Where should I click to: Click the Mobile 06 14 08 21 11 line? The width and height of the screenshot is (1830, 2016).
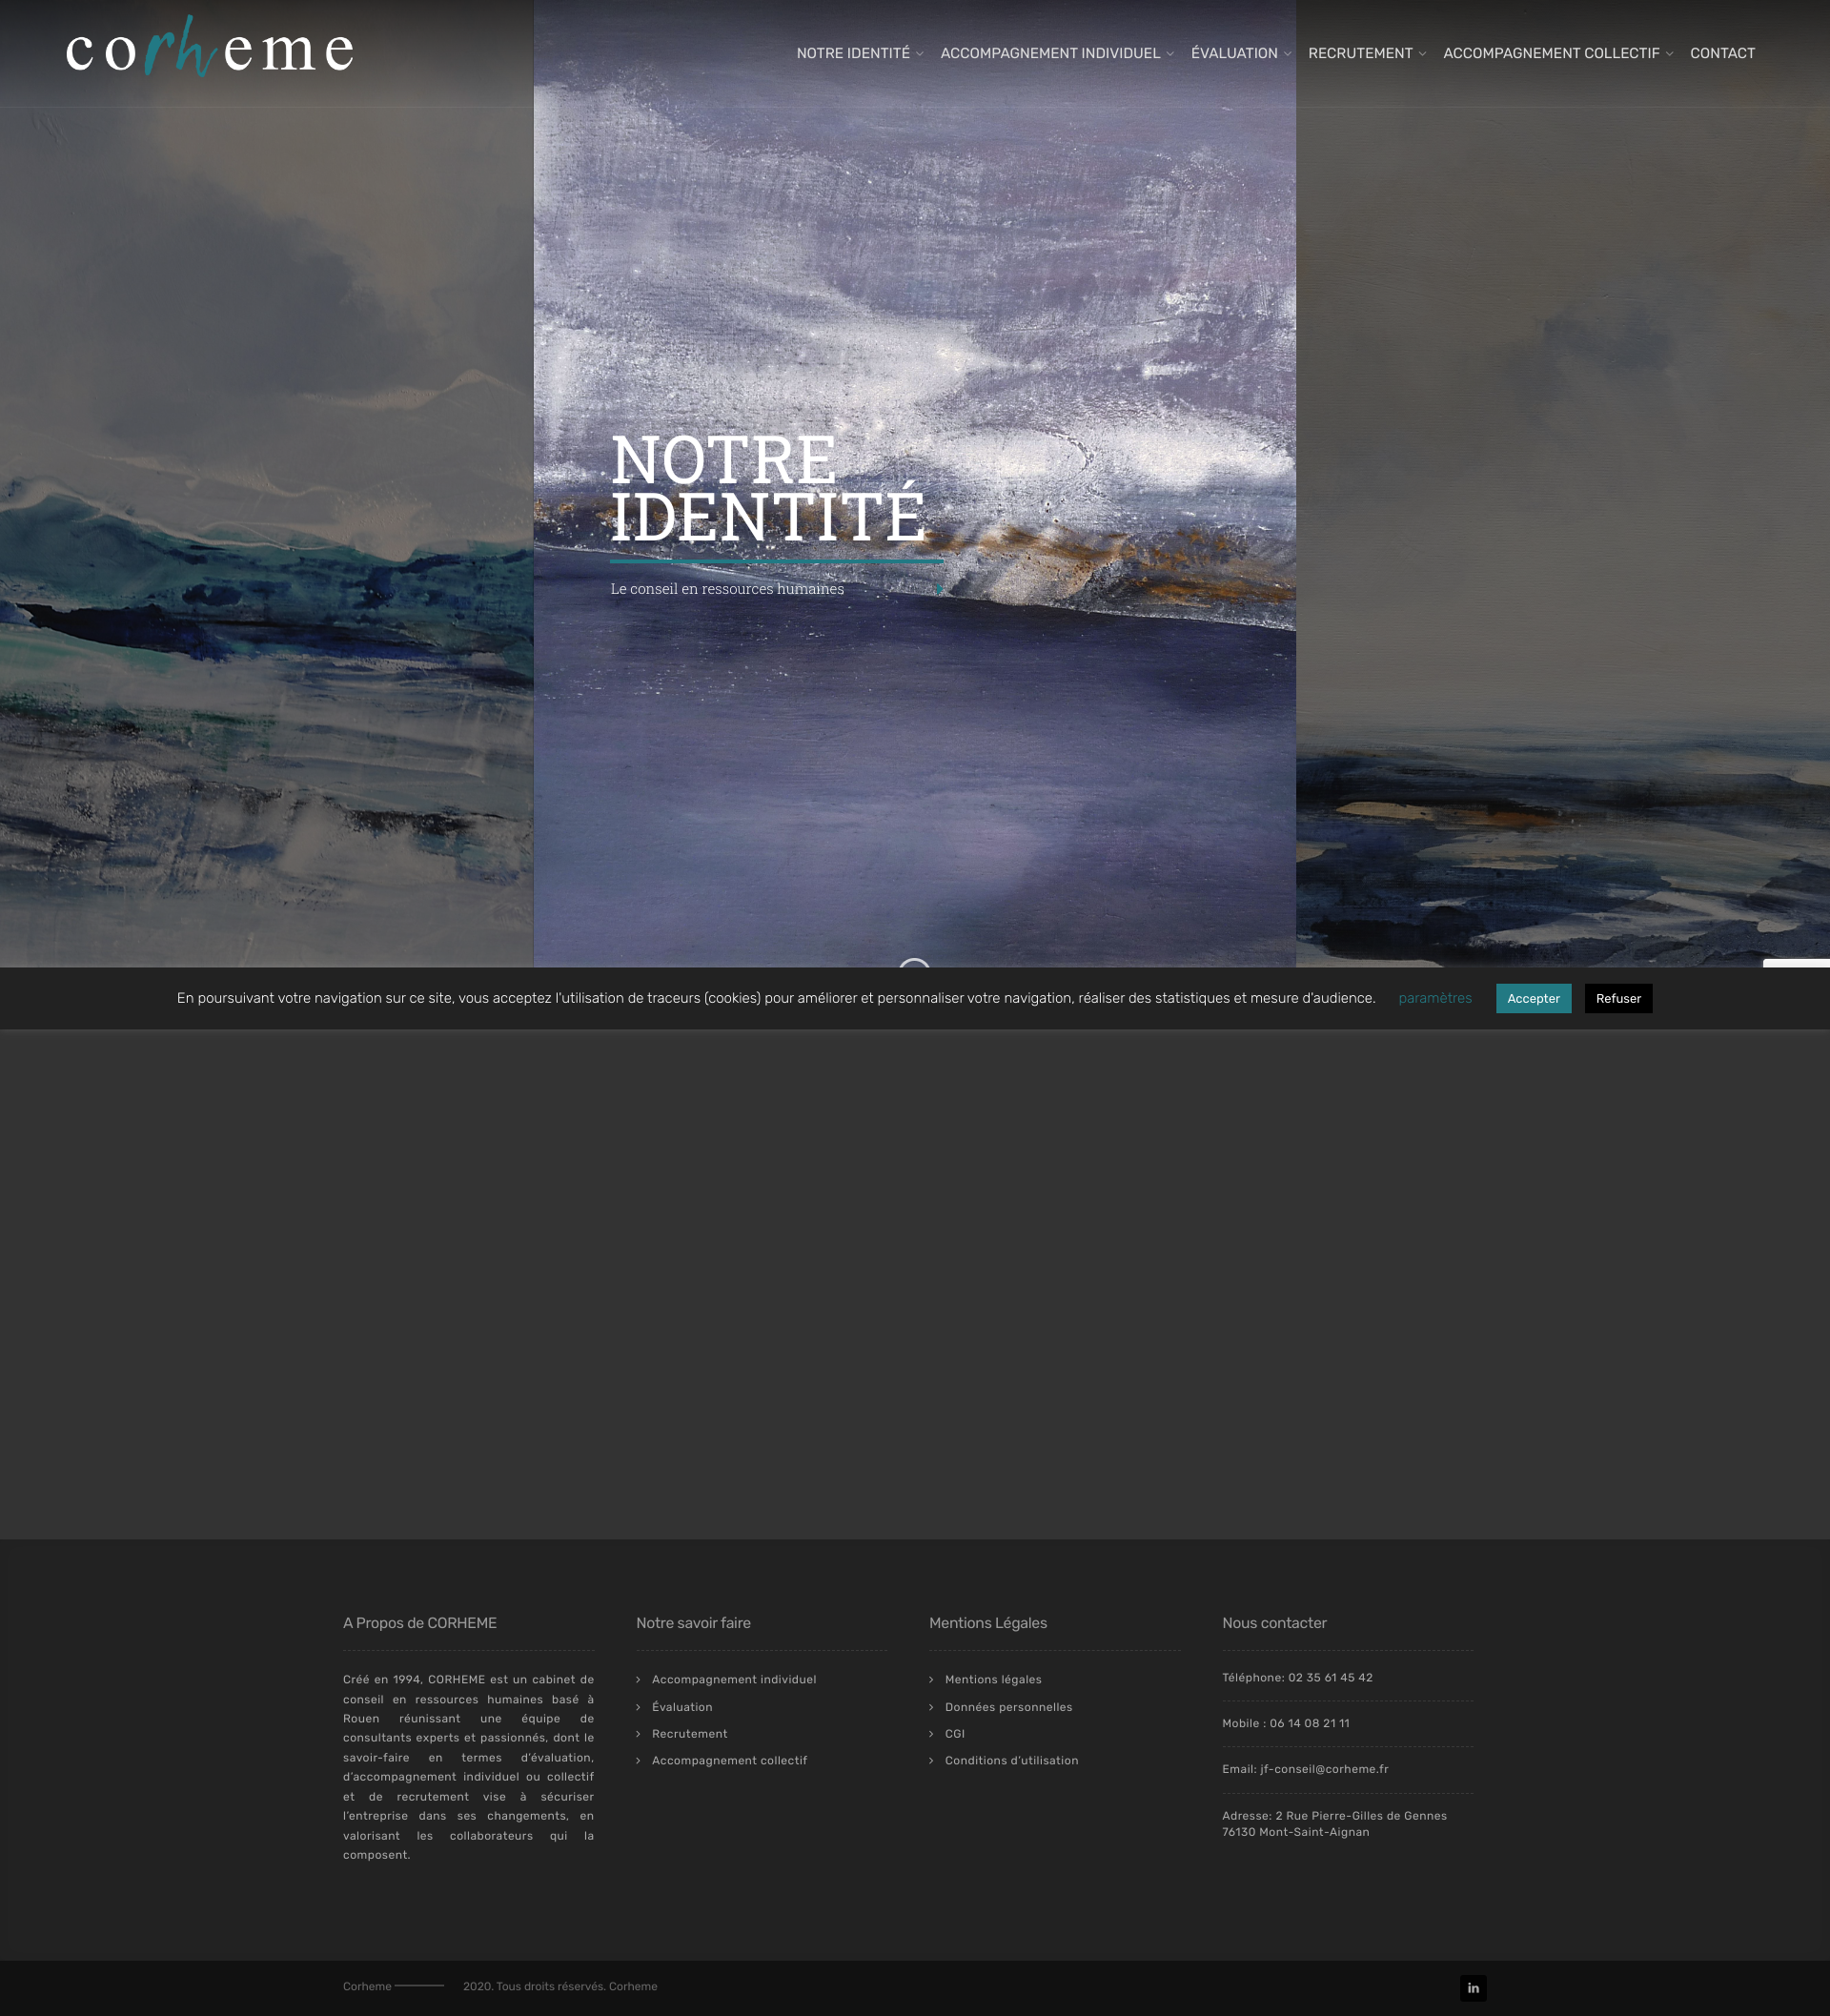pyautogui.click(x=1285, y=1723)
